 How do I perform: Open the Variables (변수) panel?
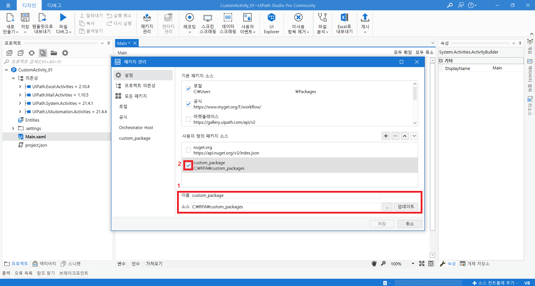[x=121, y=264]
